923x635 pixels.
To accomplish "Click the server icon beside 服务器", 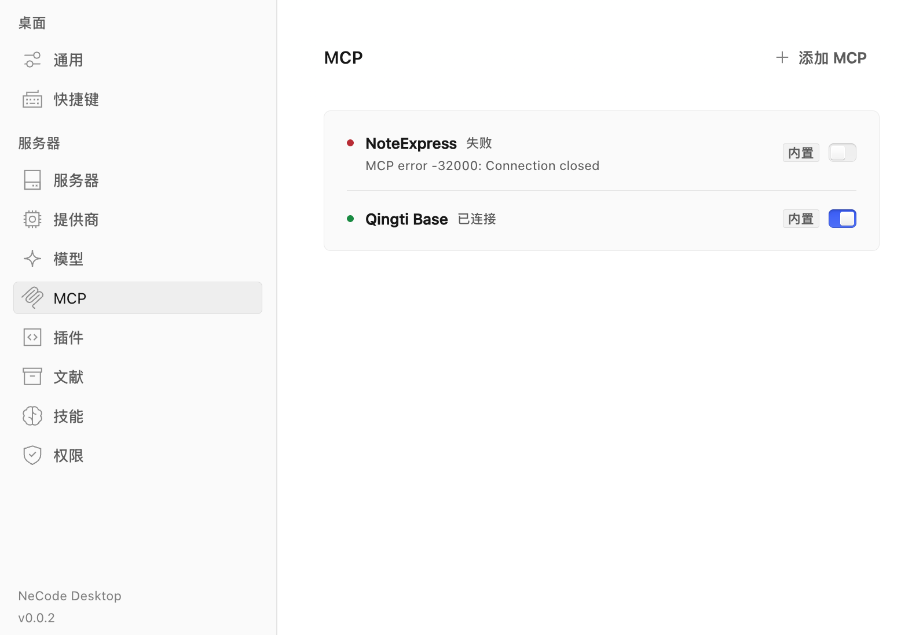I will pos(32,180).
